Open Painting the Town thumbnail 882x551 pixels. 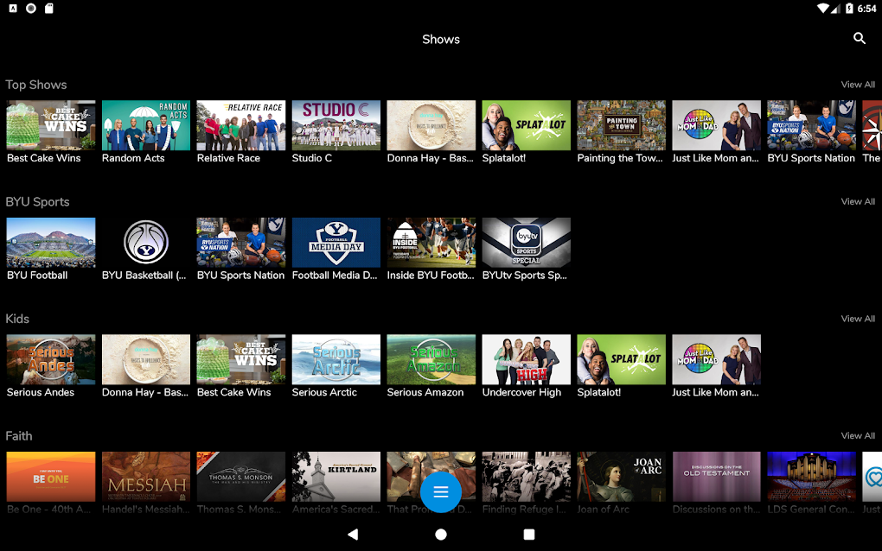621,125
